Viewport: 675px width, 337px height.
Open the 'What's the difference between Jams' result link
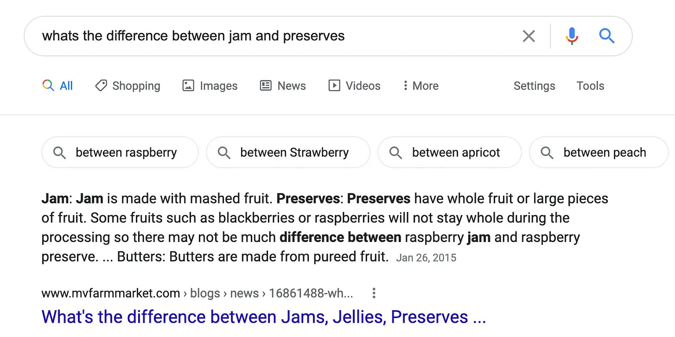(264, 317)
